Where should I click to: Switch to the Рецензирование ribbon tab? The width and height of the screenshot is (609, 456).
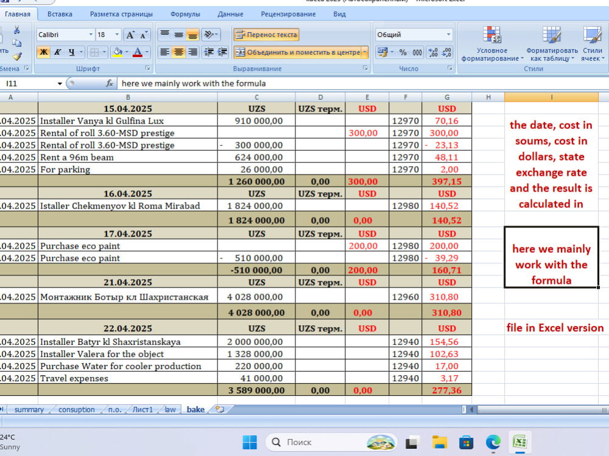pos(288,14)
